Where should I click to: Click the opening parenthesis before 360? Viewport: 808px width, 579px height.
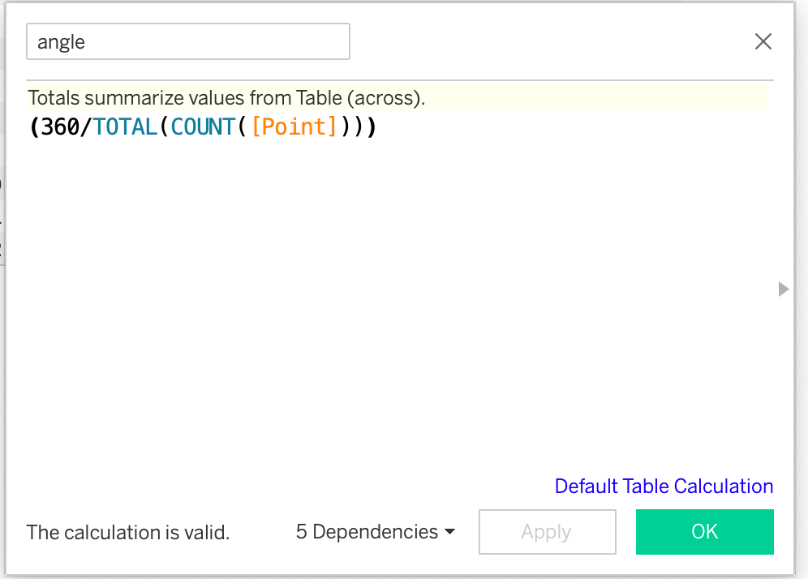pyautogui.click(x=35, y=127)
